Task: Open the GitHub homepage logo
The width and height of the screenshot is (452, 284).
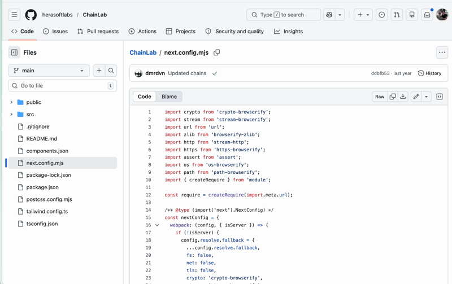Action: [x=31, y=15]
